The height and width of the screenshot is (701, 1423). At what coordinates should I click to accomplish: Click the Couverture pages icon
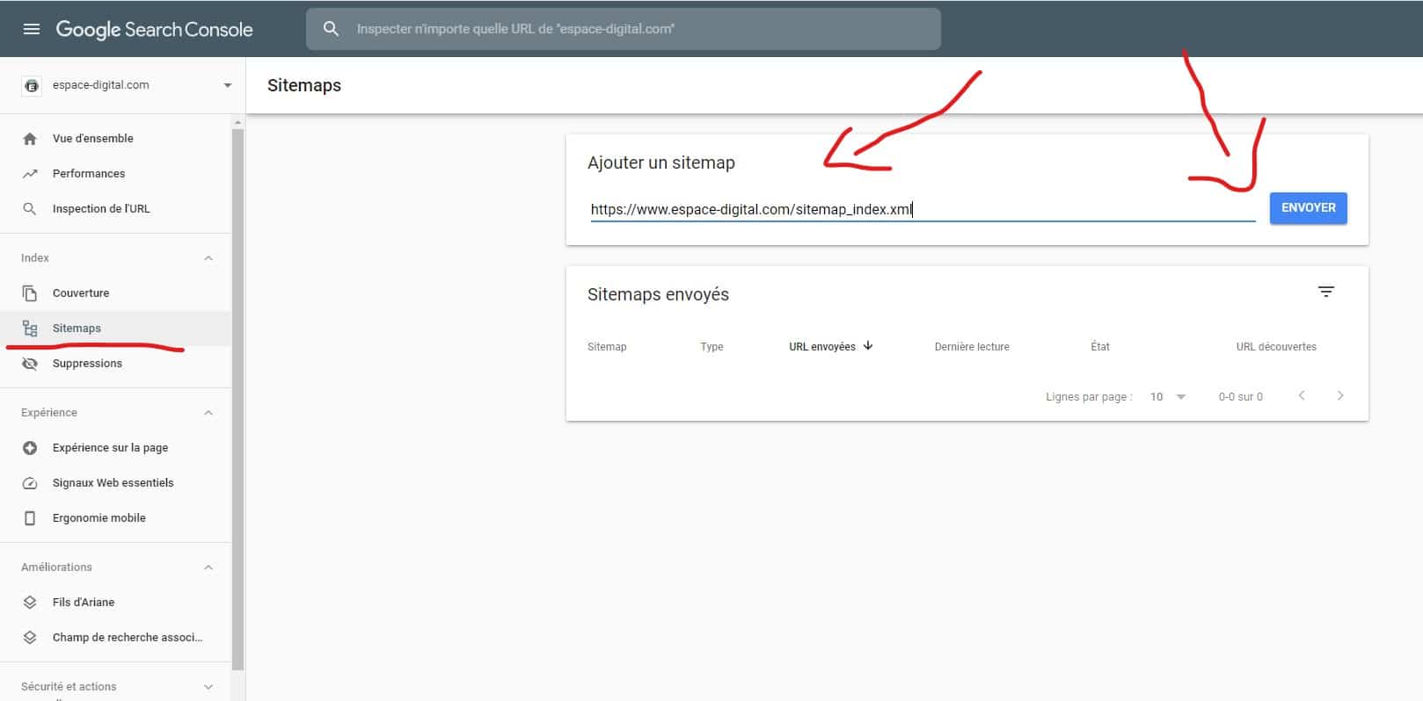point(30,293)
